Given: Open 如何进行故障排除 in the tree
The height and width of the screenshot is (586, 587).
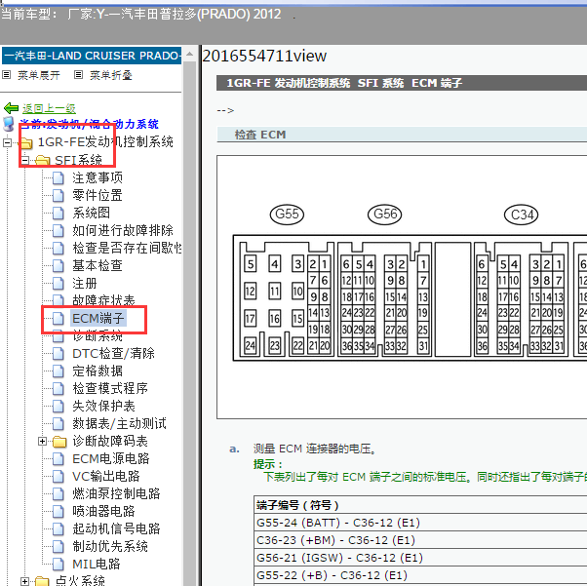Looking at the screenshot, I should [123, 231].
